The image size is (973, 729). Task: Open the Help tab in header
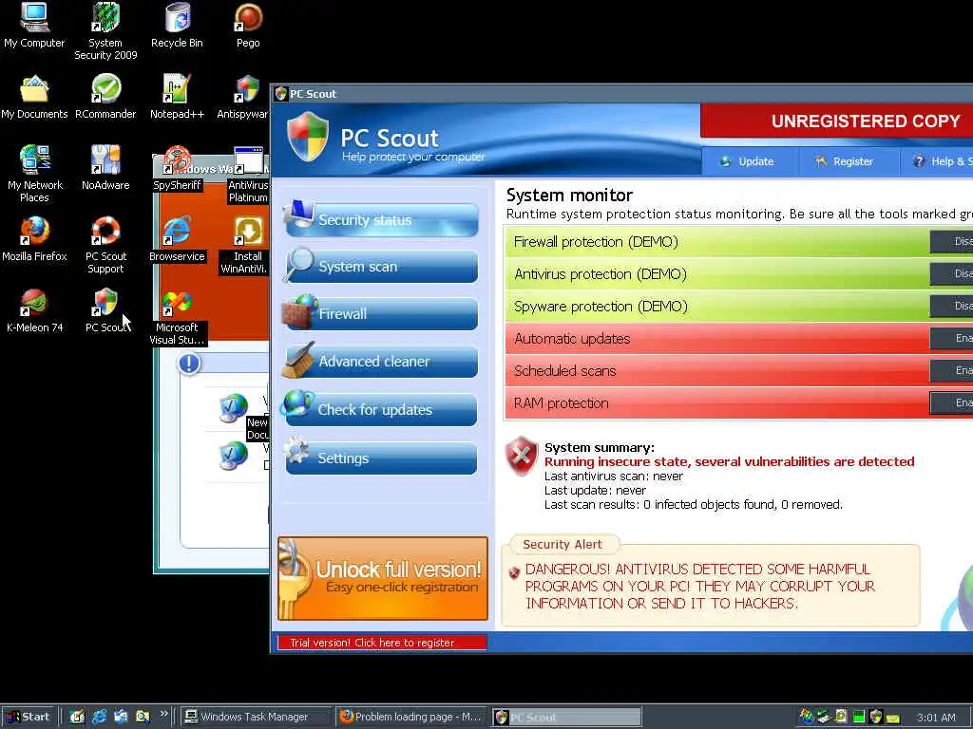pos(937,161)
